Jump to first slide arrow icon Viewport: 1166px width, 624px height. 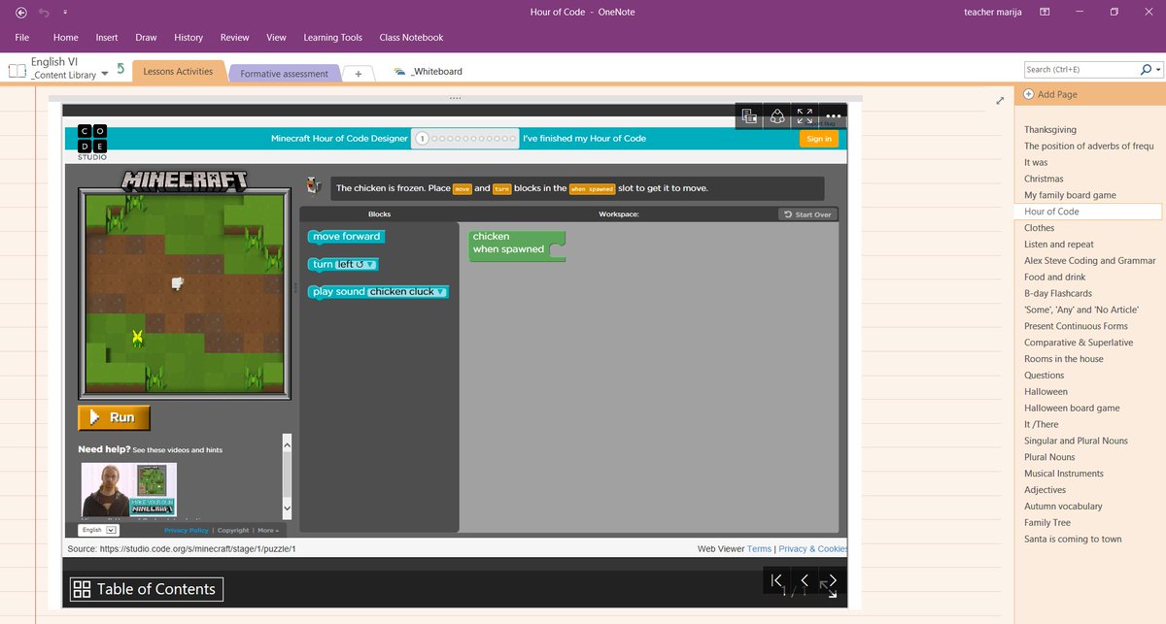click(776, 580)
